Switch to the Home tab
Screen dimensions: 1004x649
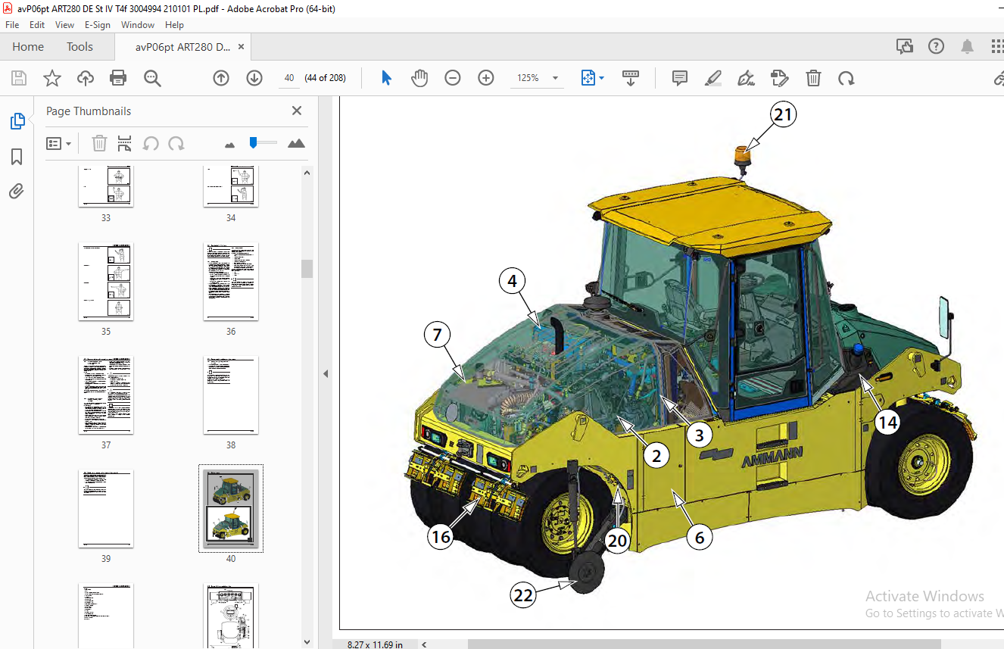(x=28, y=47)
